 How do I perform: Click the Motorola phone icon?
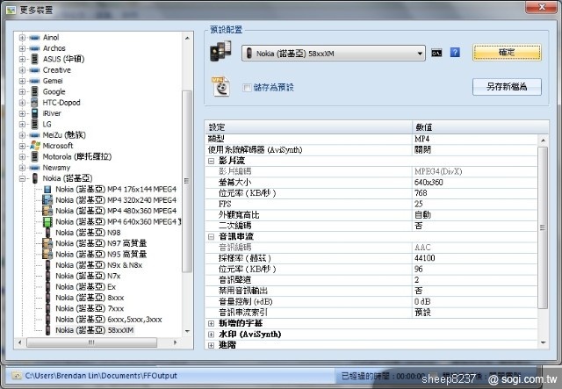coord(34,156)
